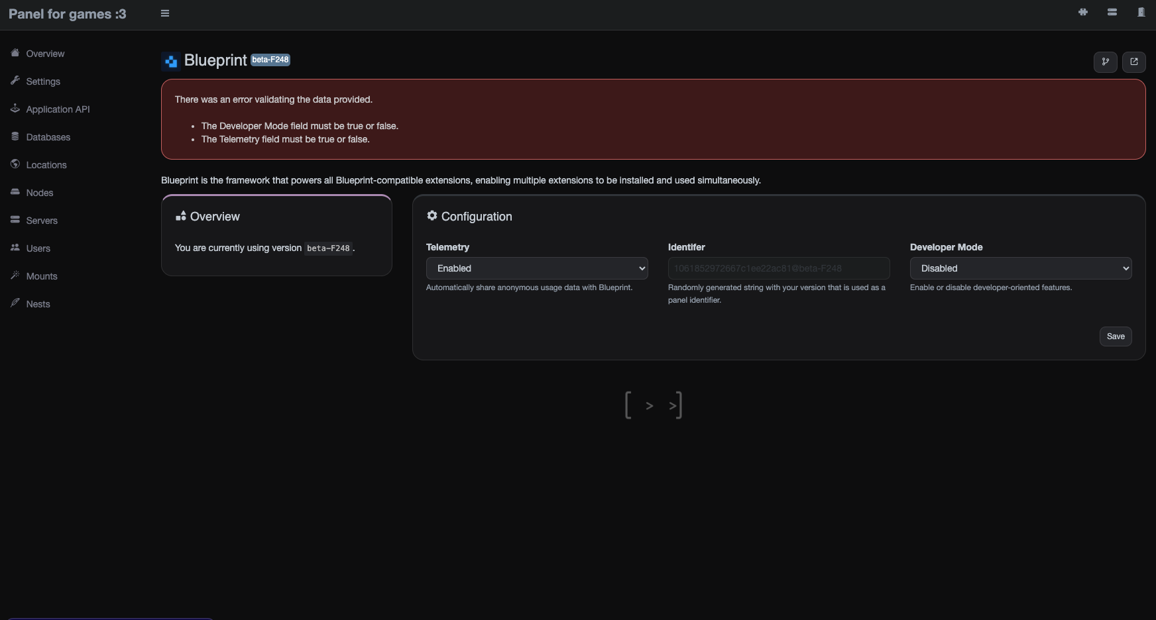Click the Settings wrench icon
The image size is (1156, 620).
click(15, 81)
